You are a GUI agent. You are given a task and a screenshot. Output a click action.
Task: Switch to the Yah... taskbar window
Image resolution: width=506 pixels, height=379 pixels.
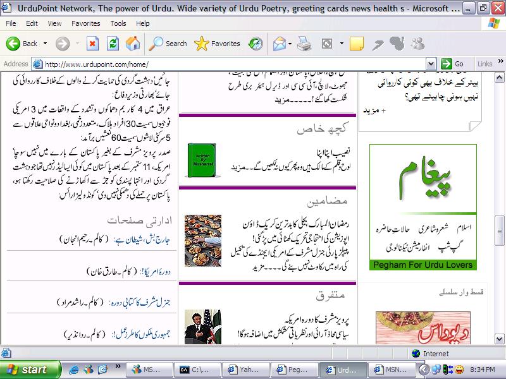point(246,370)
